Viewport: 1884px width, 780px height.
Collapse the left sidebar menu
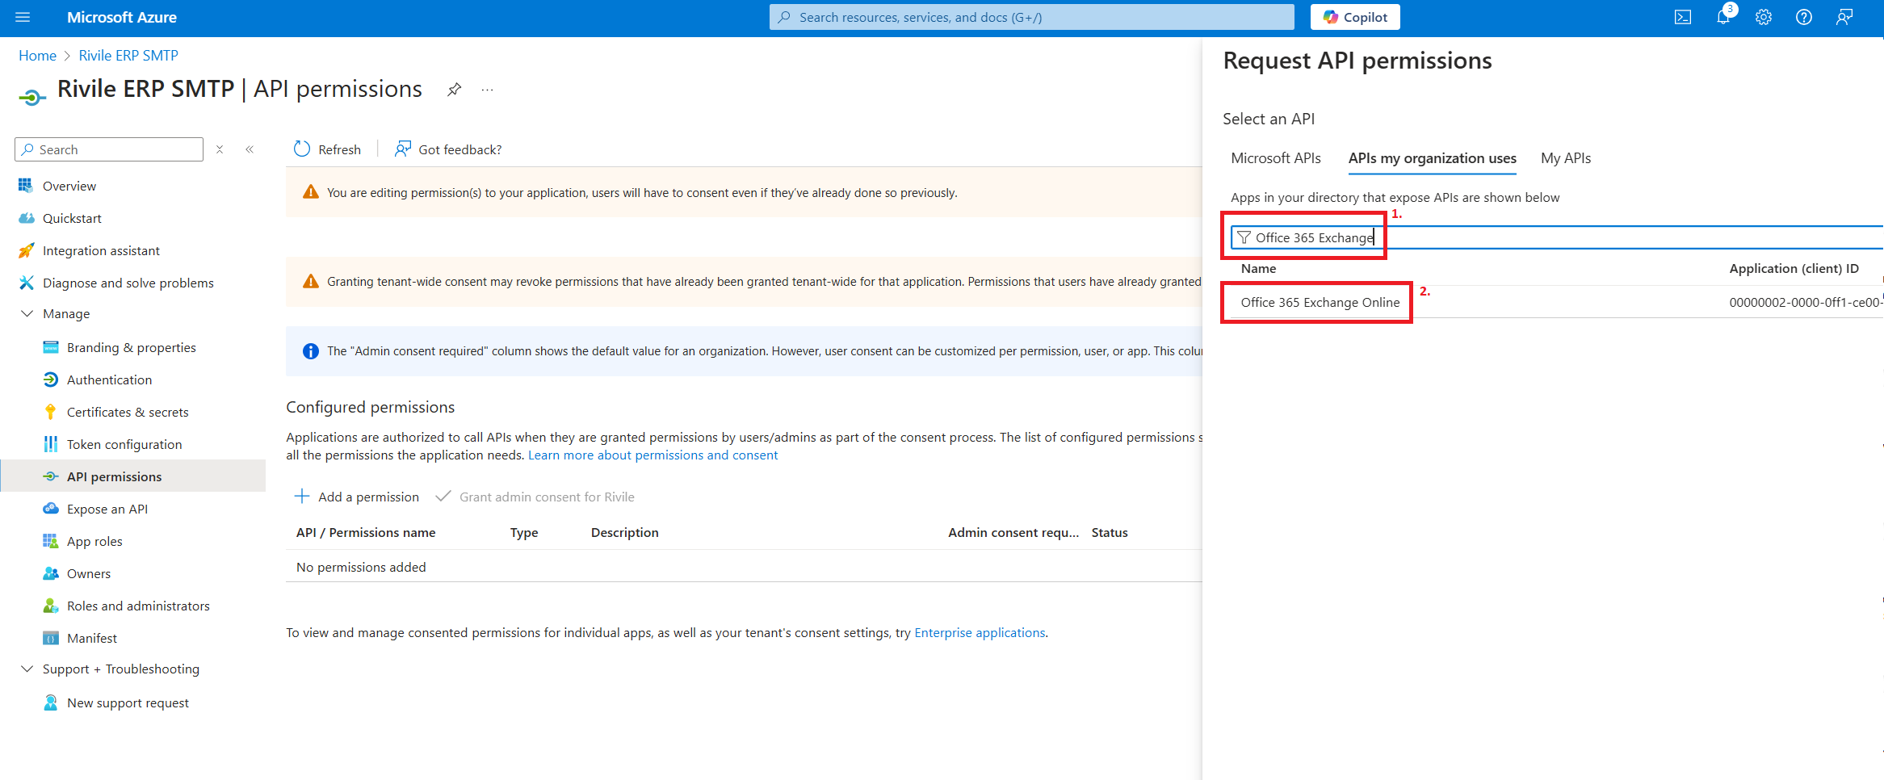[250, 149]
